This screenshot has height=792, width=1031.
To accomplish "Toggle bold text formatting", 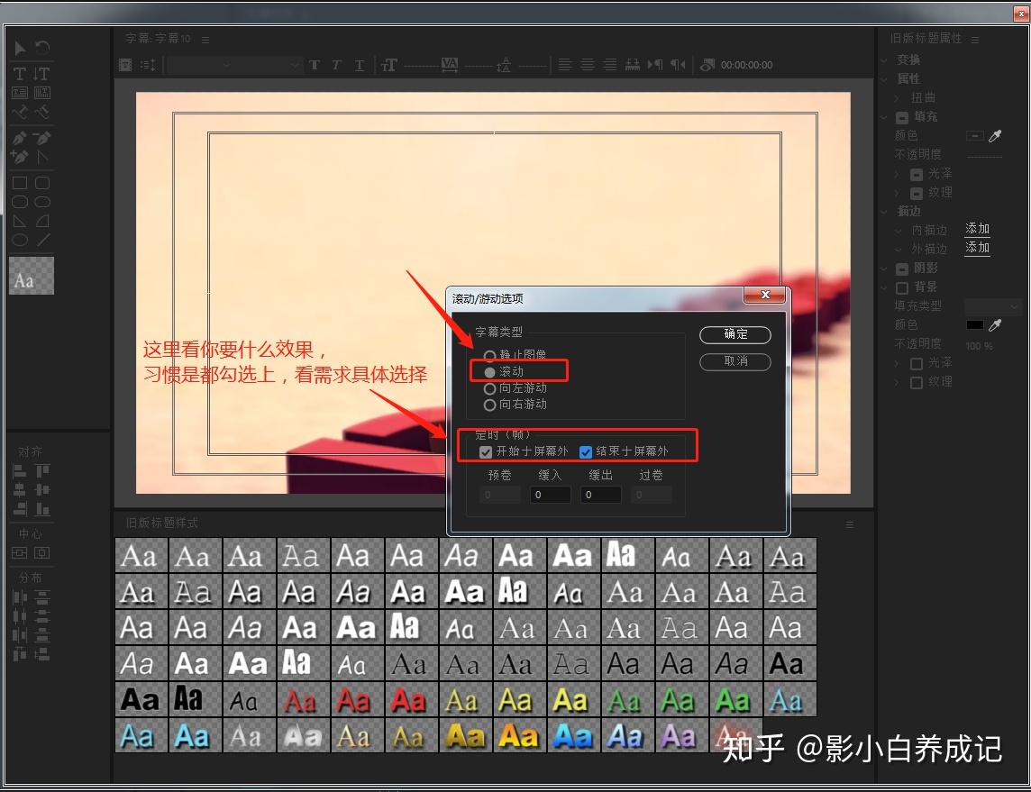I will click(x=315, y=64).
